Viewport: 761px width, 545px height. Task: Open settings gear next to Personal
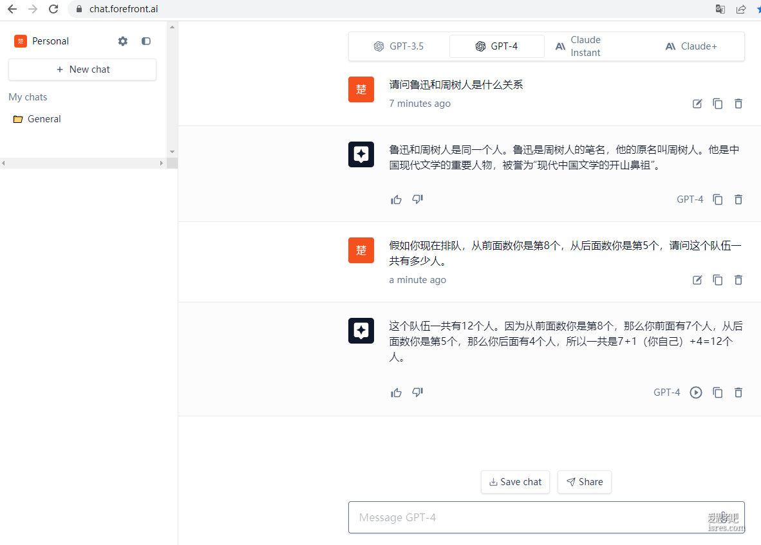pyautogui.click(x=123, y=41)
